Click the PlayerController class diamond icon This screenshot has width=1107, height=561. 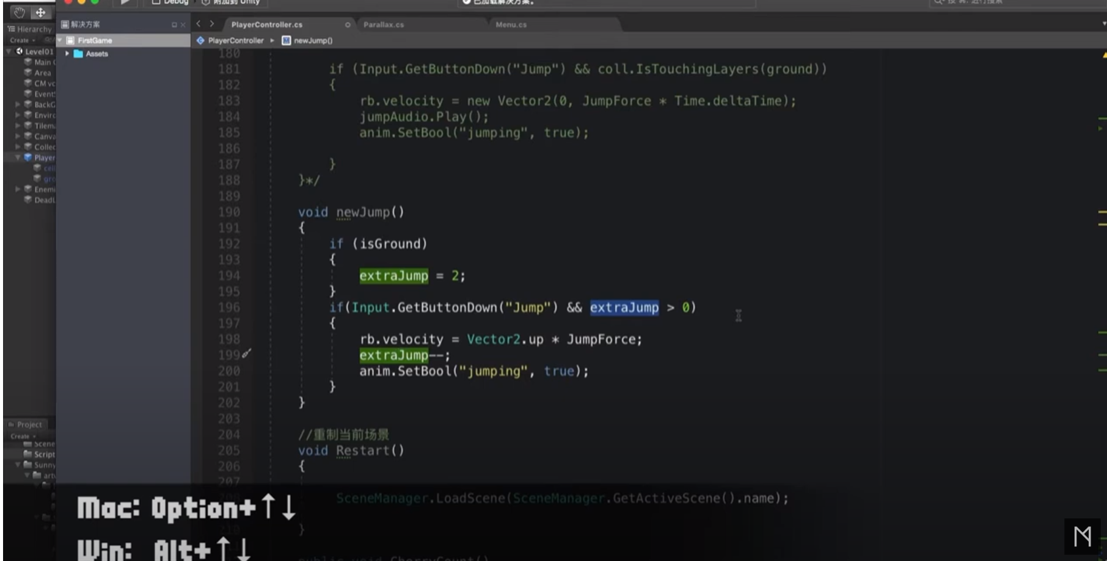tap(200, 40)
